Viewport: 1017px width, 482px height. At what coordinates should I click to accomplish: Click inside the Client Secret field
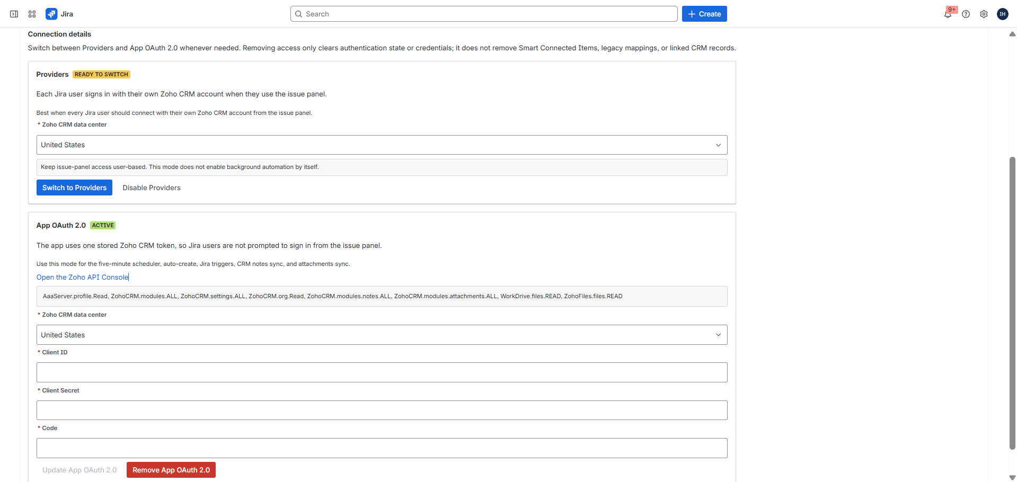tap(381, 410)
